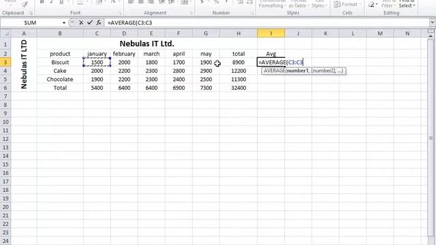
Task: Open Conditional Formatting dropdown
Action: pos(272,3)
